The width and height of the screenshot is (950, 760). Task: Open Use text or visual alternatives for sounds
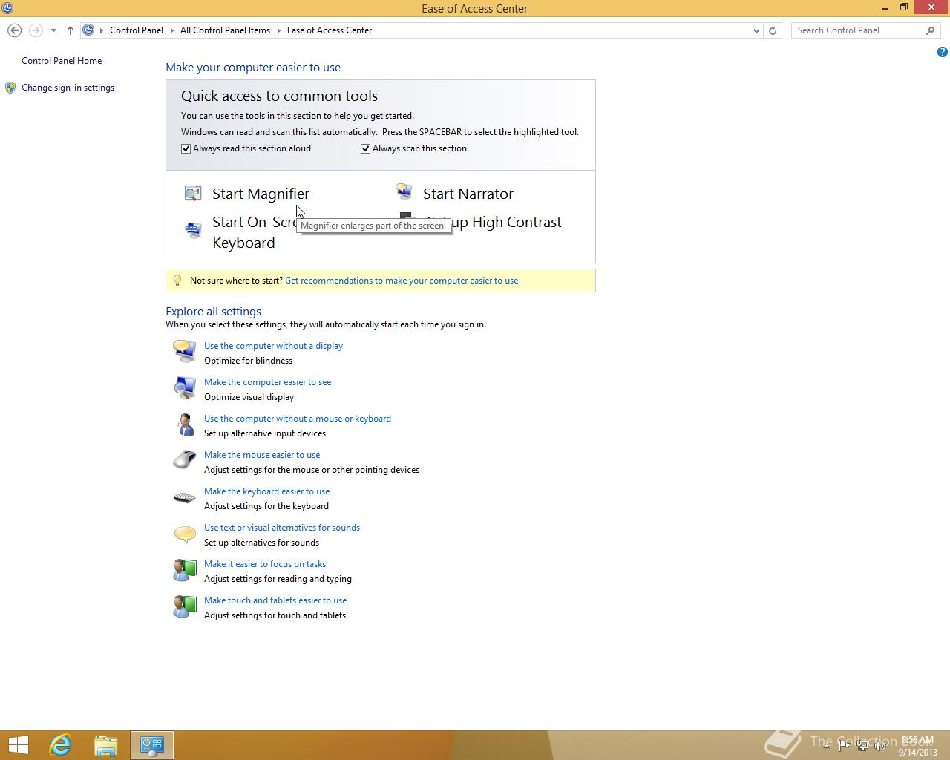[x=282, y=528]
